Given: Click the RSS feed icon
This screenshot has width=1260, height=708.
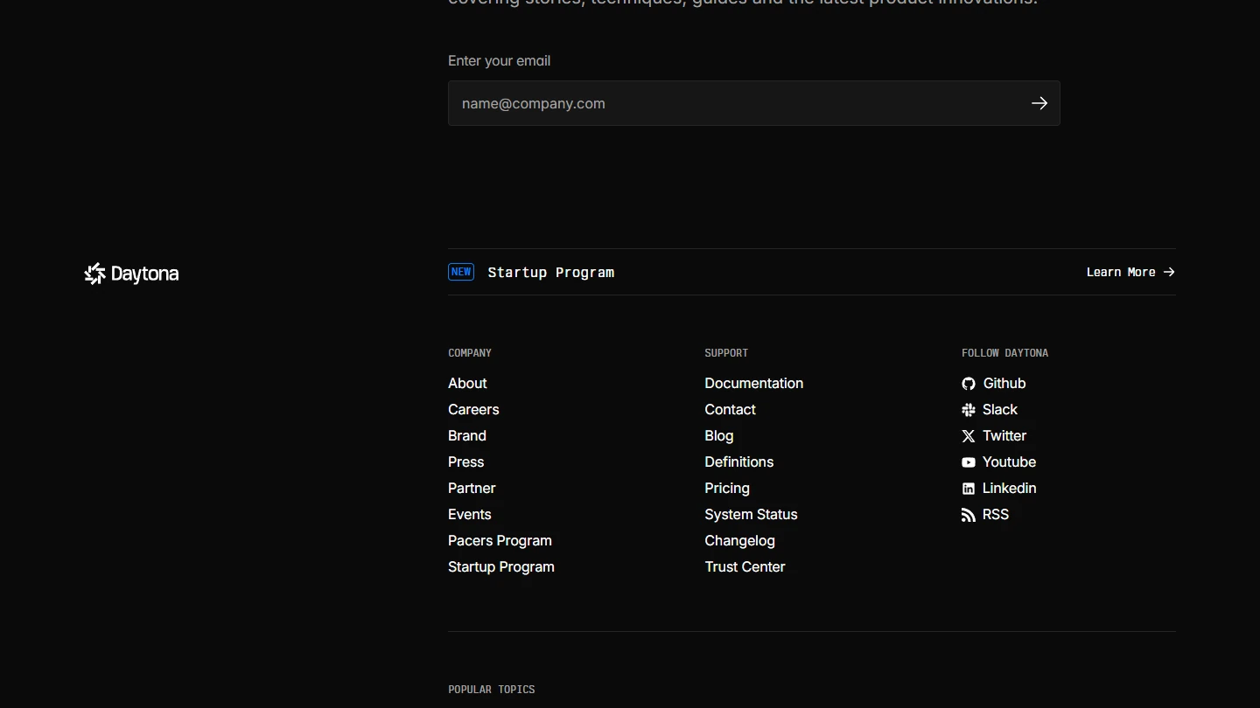Looking at the screenshot, I should point(969,515).
